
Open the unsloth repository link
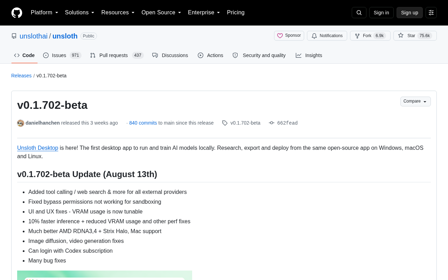coord(65,36)
